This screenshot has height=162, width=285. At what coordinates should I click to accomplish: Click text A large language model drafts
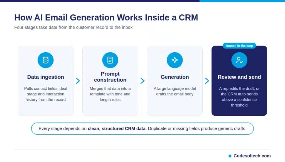coord(175,91)
